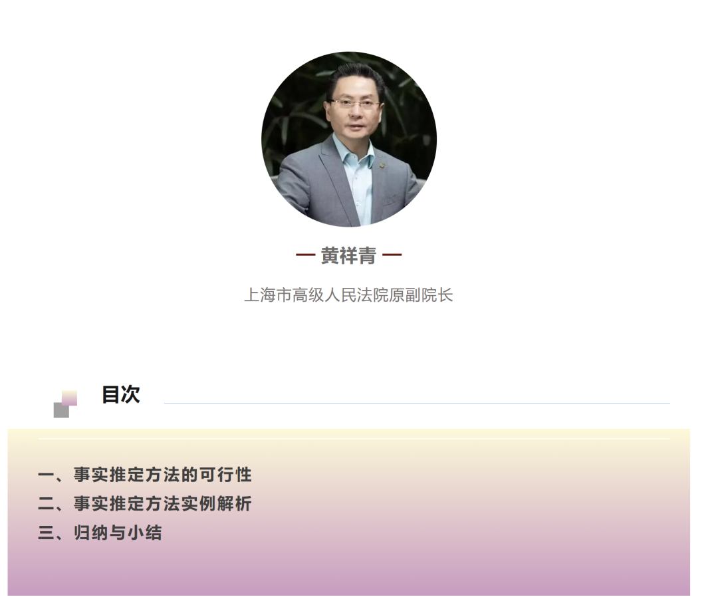Click the thin blue line after 目次
This screenshot has height=609, width=718.
[417, 404]
